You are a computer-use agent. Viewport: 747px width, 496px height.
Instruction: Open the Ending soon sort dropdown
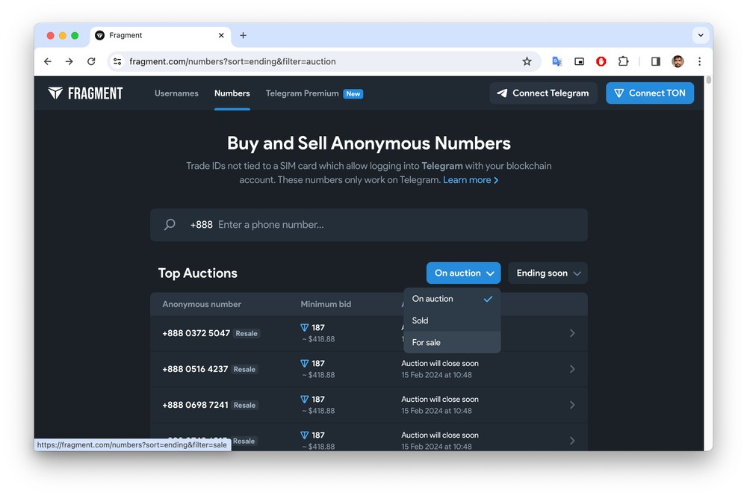(x=548, y=273)
